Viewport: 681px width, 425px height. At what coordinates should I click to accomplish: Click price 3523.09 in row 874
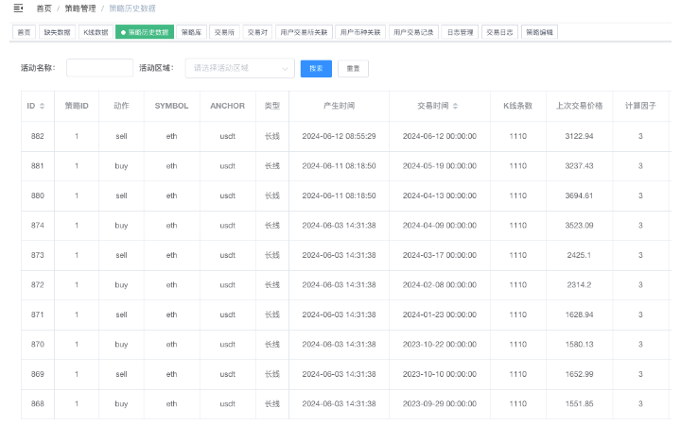tap(579, 226)
